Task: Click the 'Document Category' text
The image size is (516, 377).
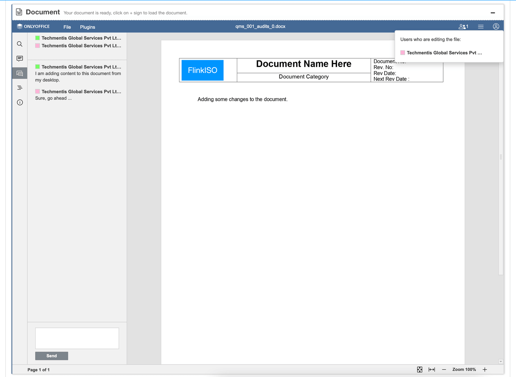Action: pos(304,77)
